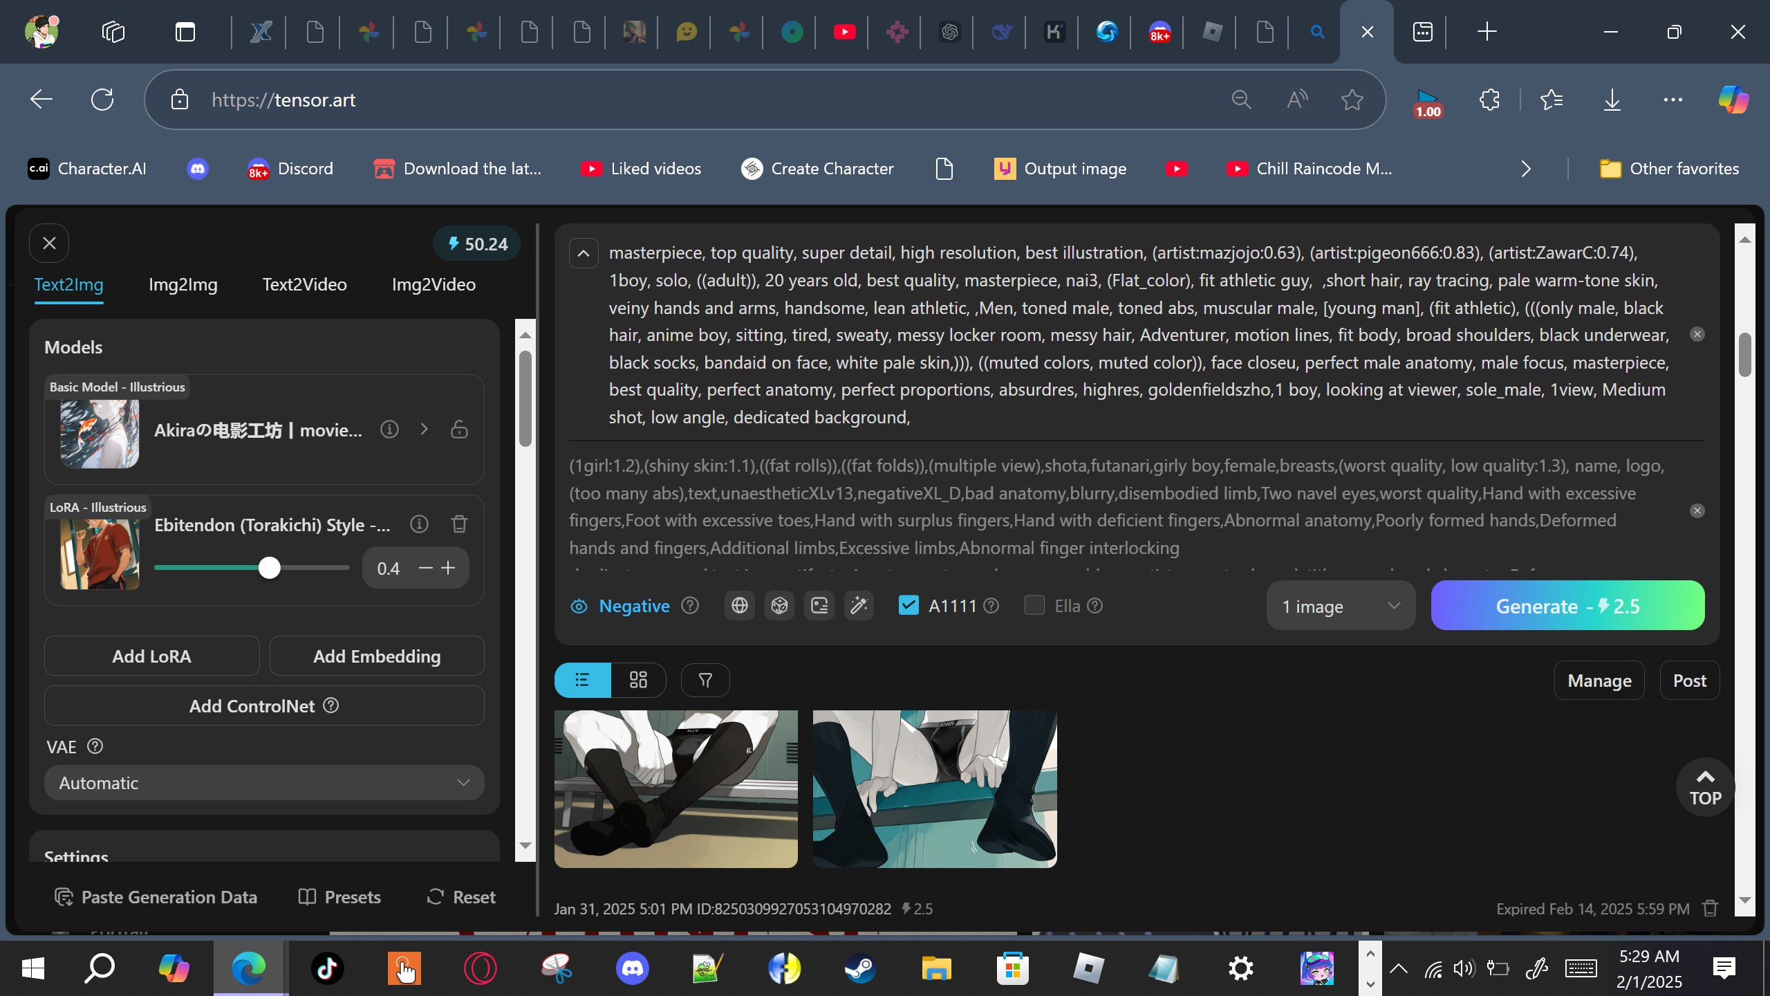1770x996 pixels.
Task: Click the LoRA weight slider handle
Action: tap(270, 568)
